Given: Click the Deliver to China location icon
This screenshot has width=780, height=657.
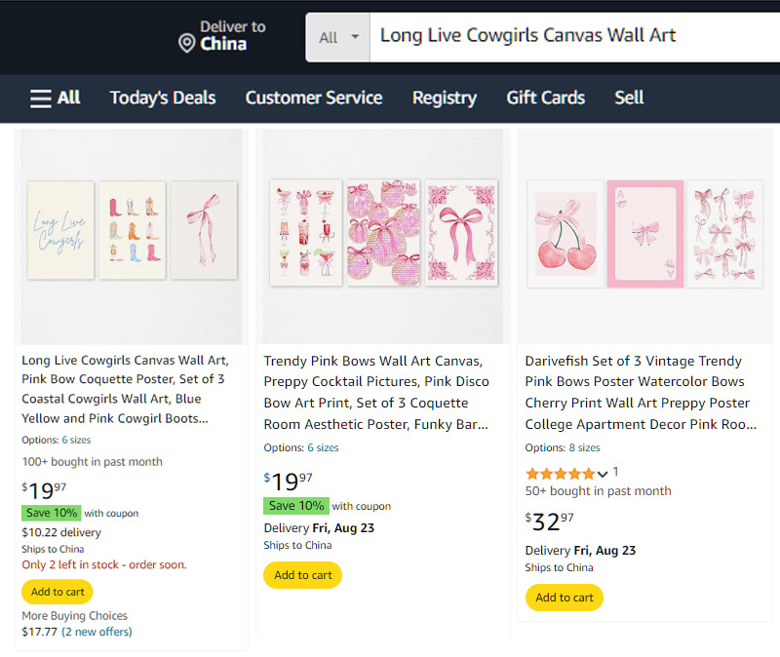Looking at the screenshot, I should (186, 43).
